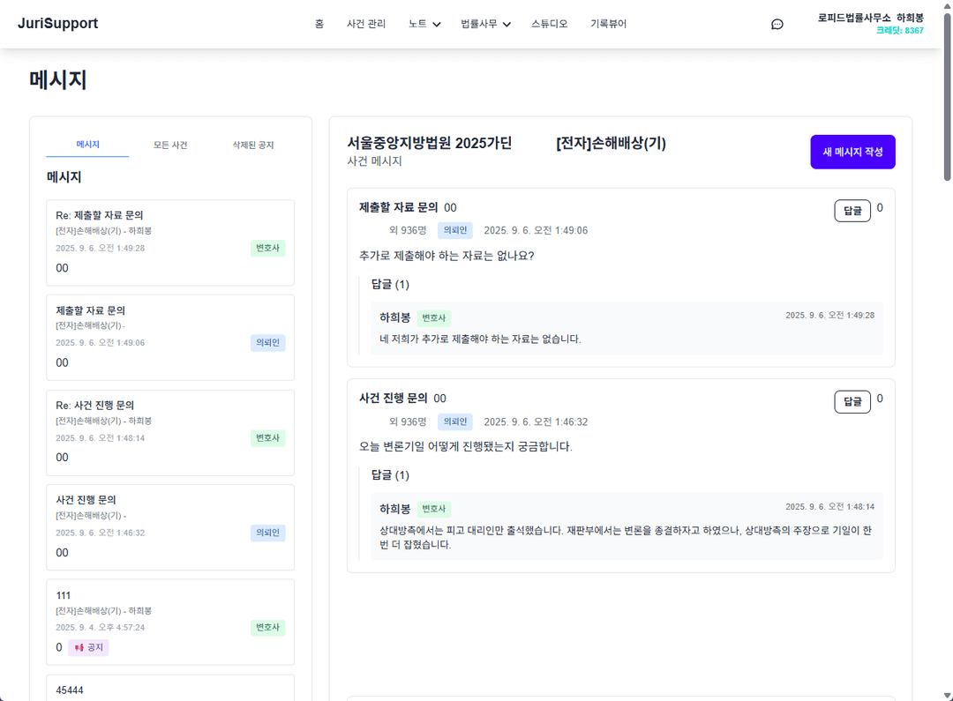Image resolution: width=953 pixels, height=701 pixels.
Task: Expand the 법률사무 dropdown menu
Action: click(484, 24)
